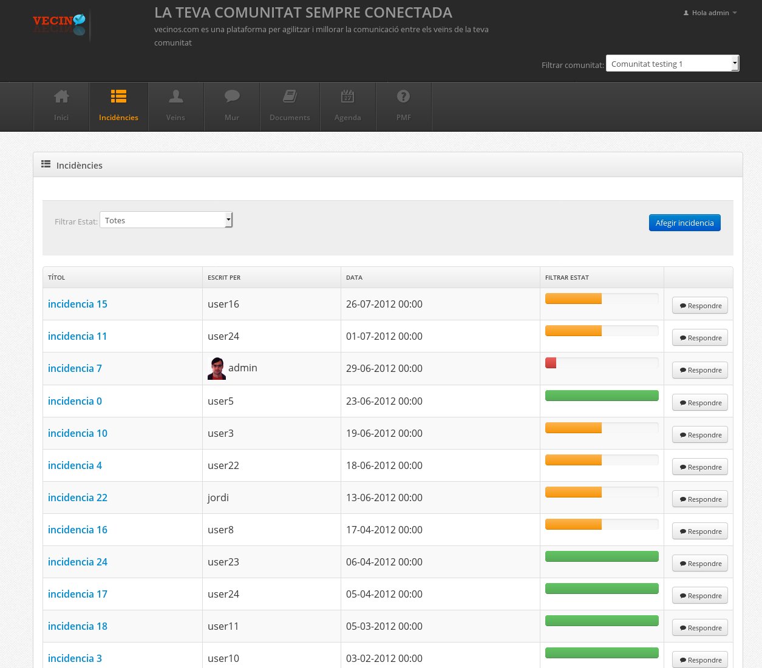Image resolution: width=762 pixels, height=668 pixels.
Task: Expand the Hola admin user menu
Action: click(x=710, y=13)
